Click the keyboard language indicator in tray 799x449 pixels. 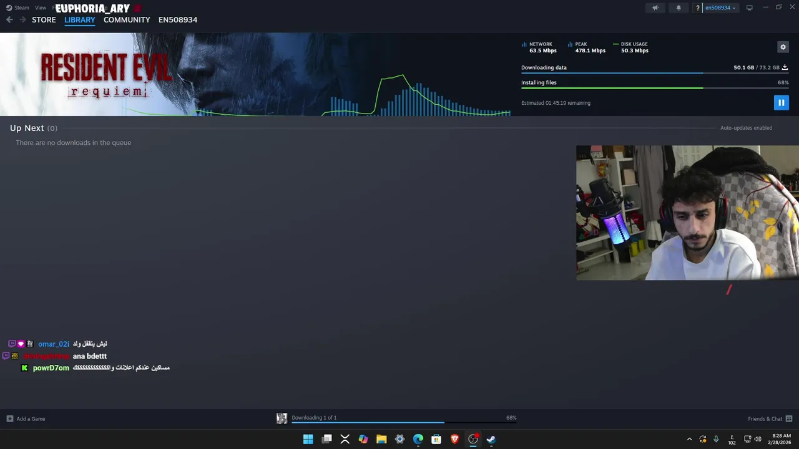(x=732, y=439)
